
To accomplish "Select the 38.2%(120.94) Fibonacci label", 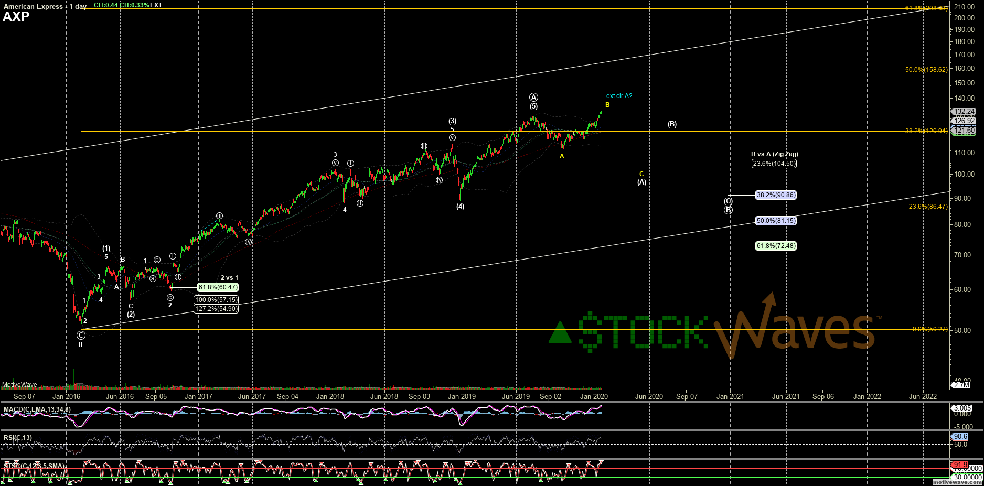I will (926, 131).
